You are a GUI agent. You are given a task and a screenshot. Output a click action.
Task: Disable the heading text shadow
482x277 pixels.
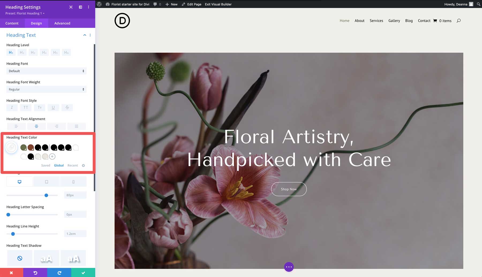click(19, 258)
